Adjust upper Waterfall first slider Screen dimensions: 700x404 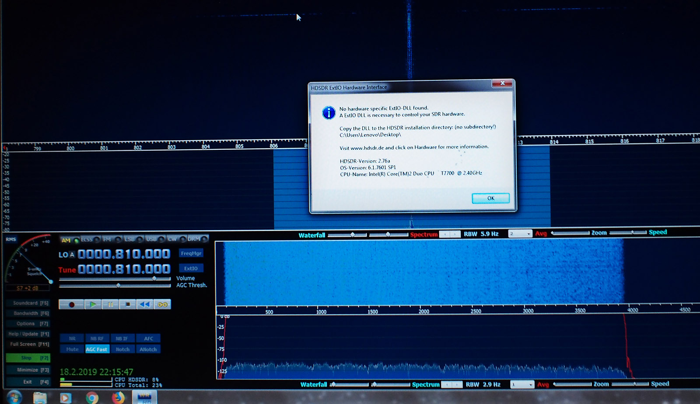pyautogui.click(x=347, y=235)
